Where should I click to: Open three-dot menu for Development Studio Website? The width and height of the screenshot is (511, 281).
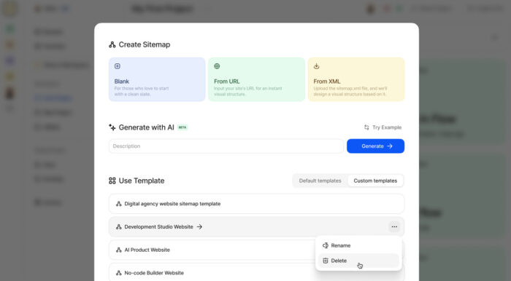[394, 226]
